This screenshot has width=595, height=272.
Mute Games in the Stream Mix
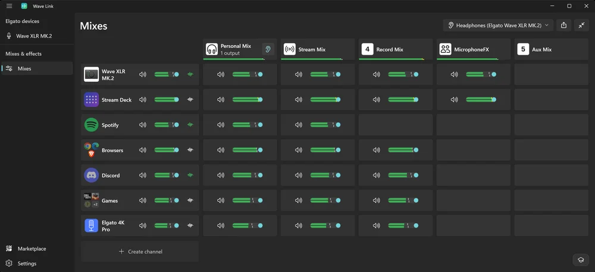point(298,200)
